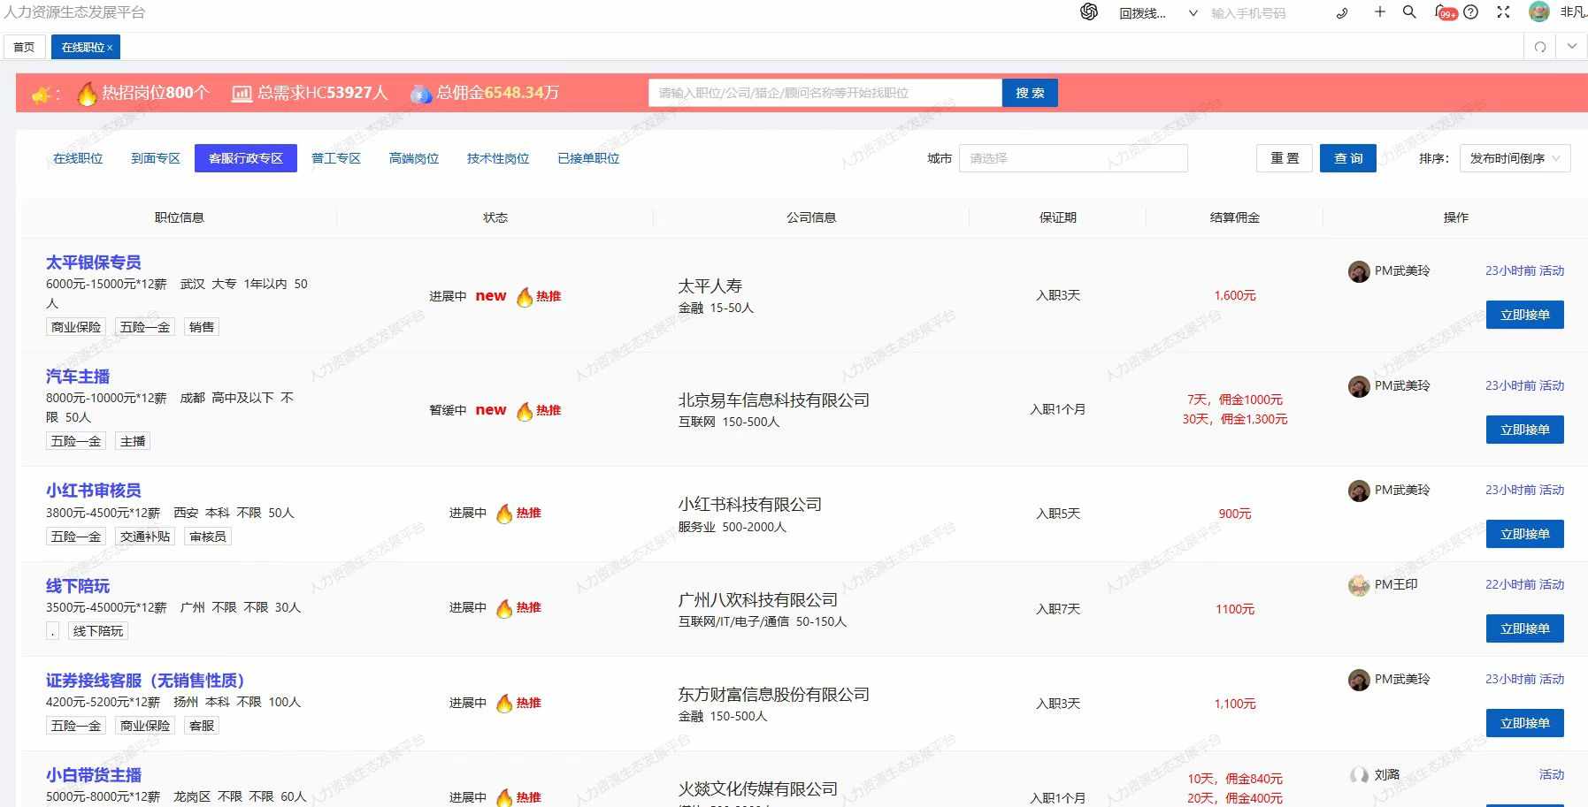Open the 太平银保专员 job title link
Viewport: 1588px width, 807px height.
[94, 263]
